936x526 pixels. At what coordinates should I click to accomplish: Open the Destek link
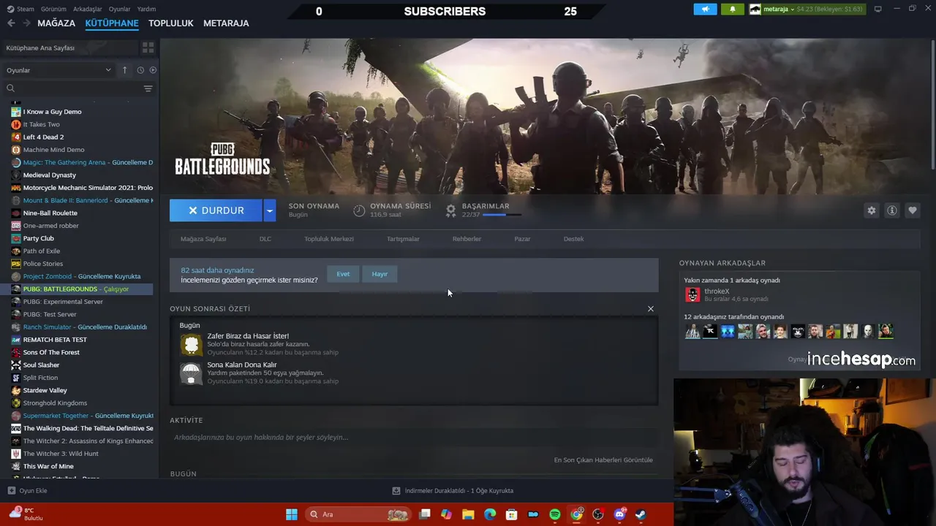pos(573,239)
